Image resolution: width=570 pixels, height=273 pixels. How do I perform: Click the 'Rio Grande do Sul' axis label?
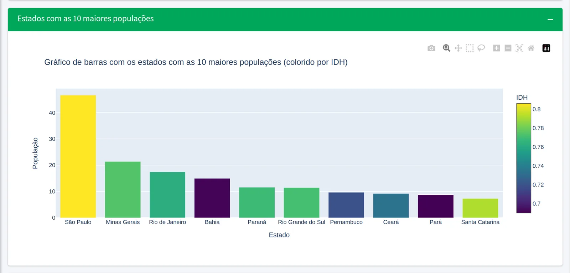[302, 222]
